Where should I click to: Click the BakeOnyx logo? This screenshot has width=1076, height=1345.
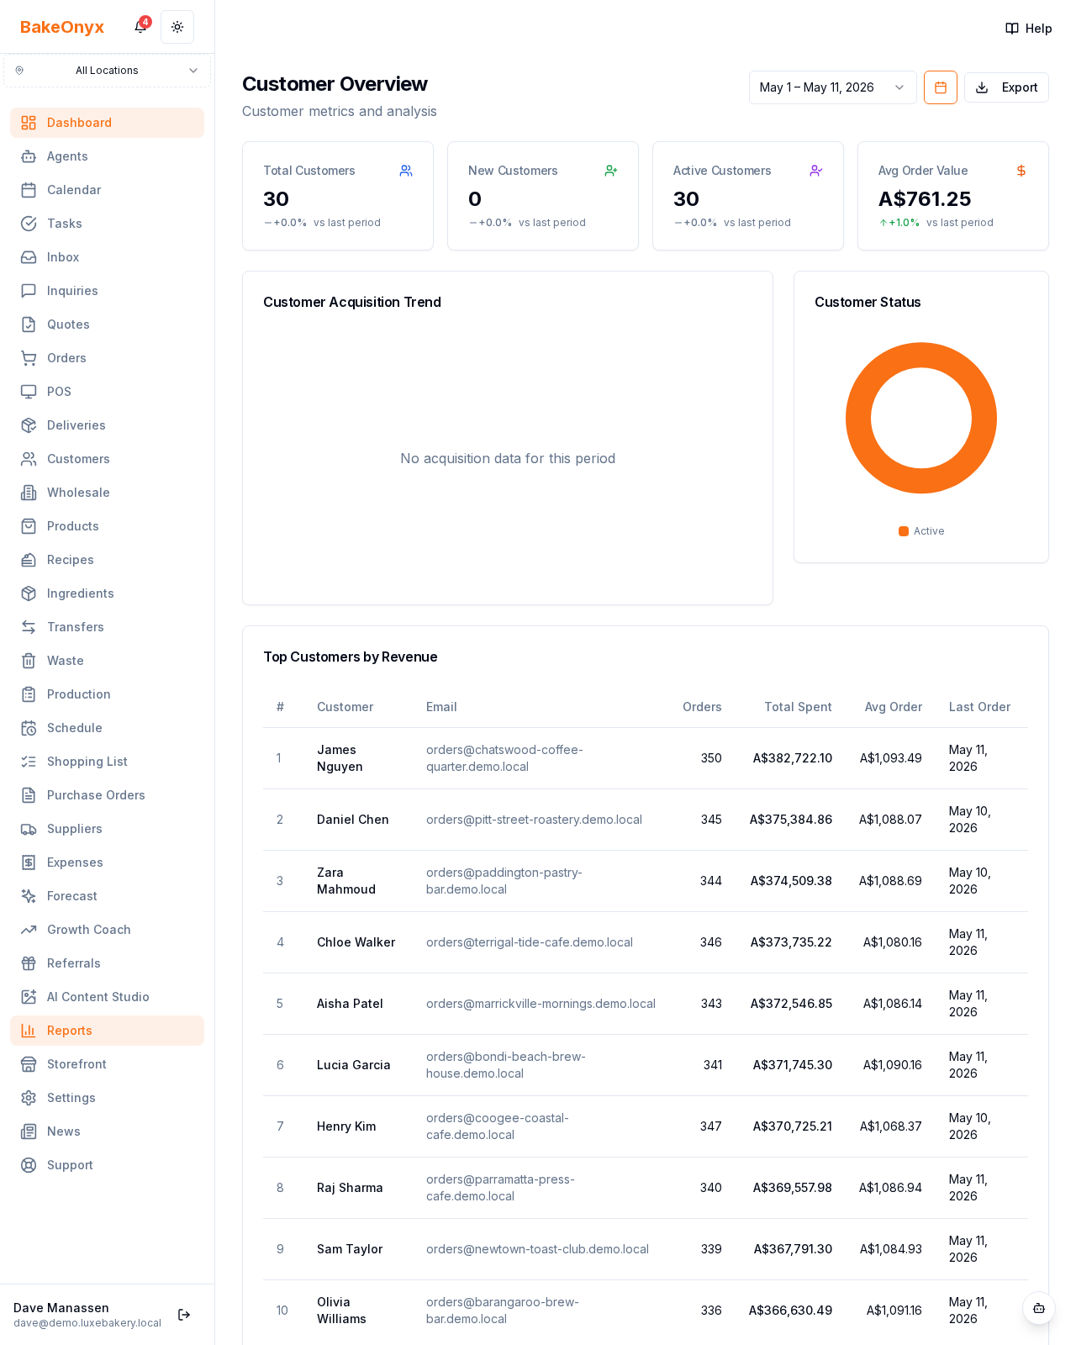pyautogui.click(x=62, y=27)
